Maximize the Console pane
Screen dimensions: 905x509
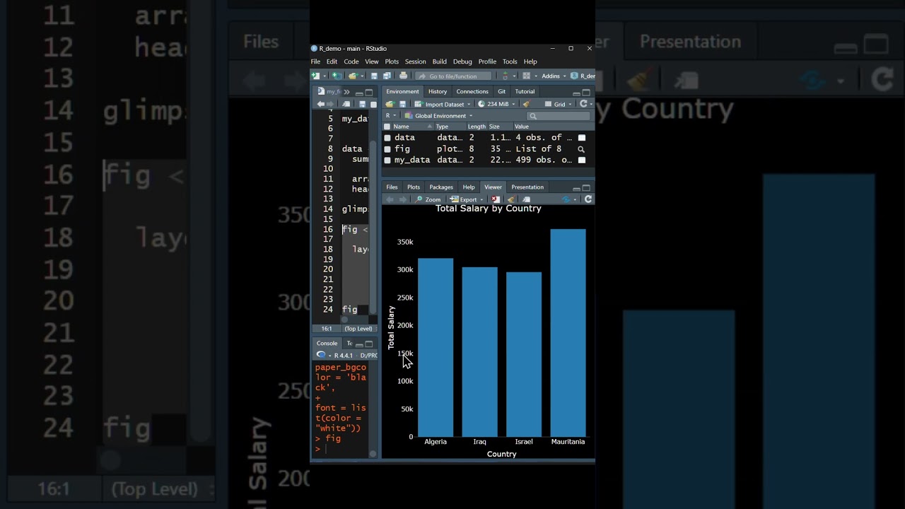pyautogui.click(x=368, y=344)
